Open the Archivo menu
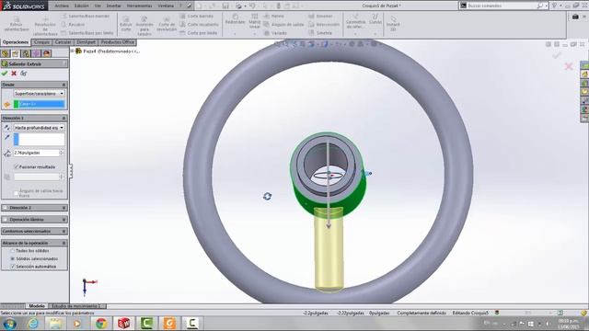The image size is (589, 331). pos(62,6)
